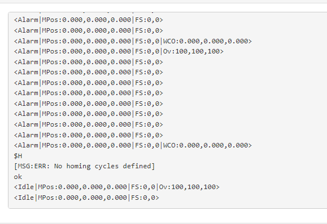Viewport: 327px width, 224px height.
Task: Click FS:0,0 in the last Idle line
Action: click(143, 198)
